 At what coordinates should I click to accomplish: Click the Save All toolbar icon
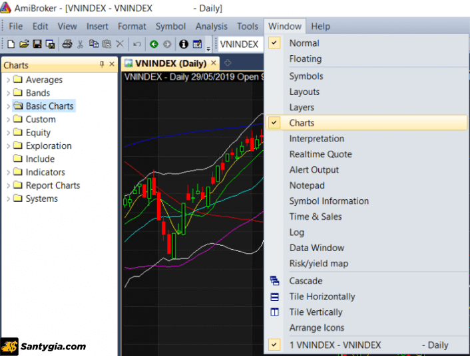50,44
